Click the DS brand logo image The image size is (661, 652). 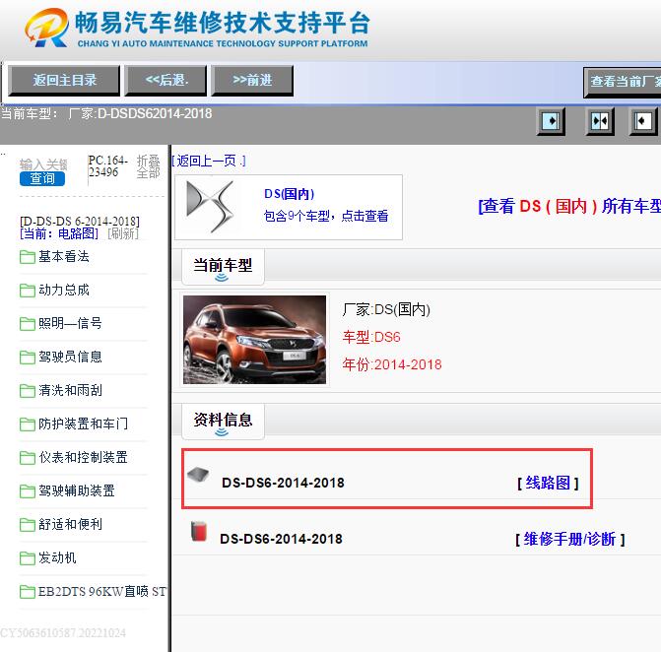[210, 207]
